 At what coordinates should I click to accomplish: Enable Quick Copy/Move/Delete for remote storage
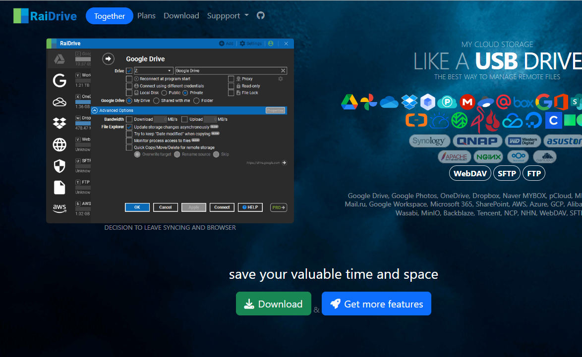(x=129, y=148)
